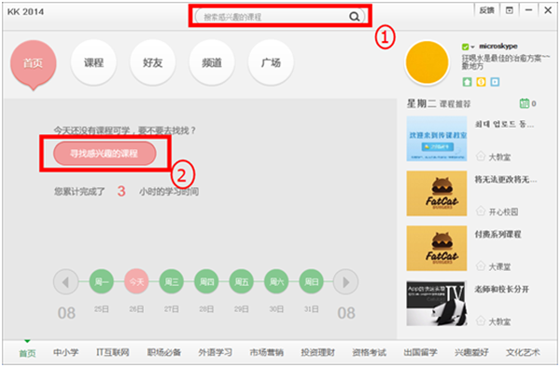Go to next week arrow
Screen dimensions: 560x367
[x=345, y=282]
